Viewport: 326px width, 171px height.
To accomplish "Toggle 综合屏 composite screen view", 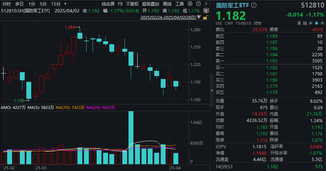I will click(x=108, y=4).
